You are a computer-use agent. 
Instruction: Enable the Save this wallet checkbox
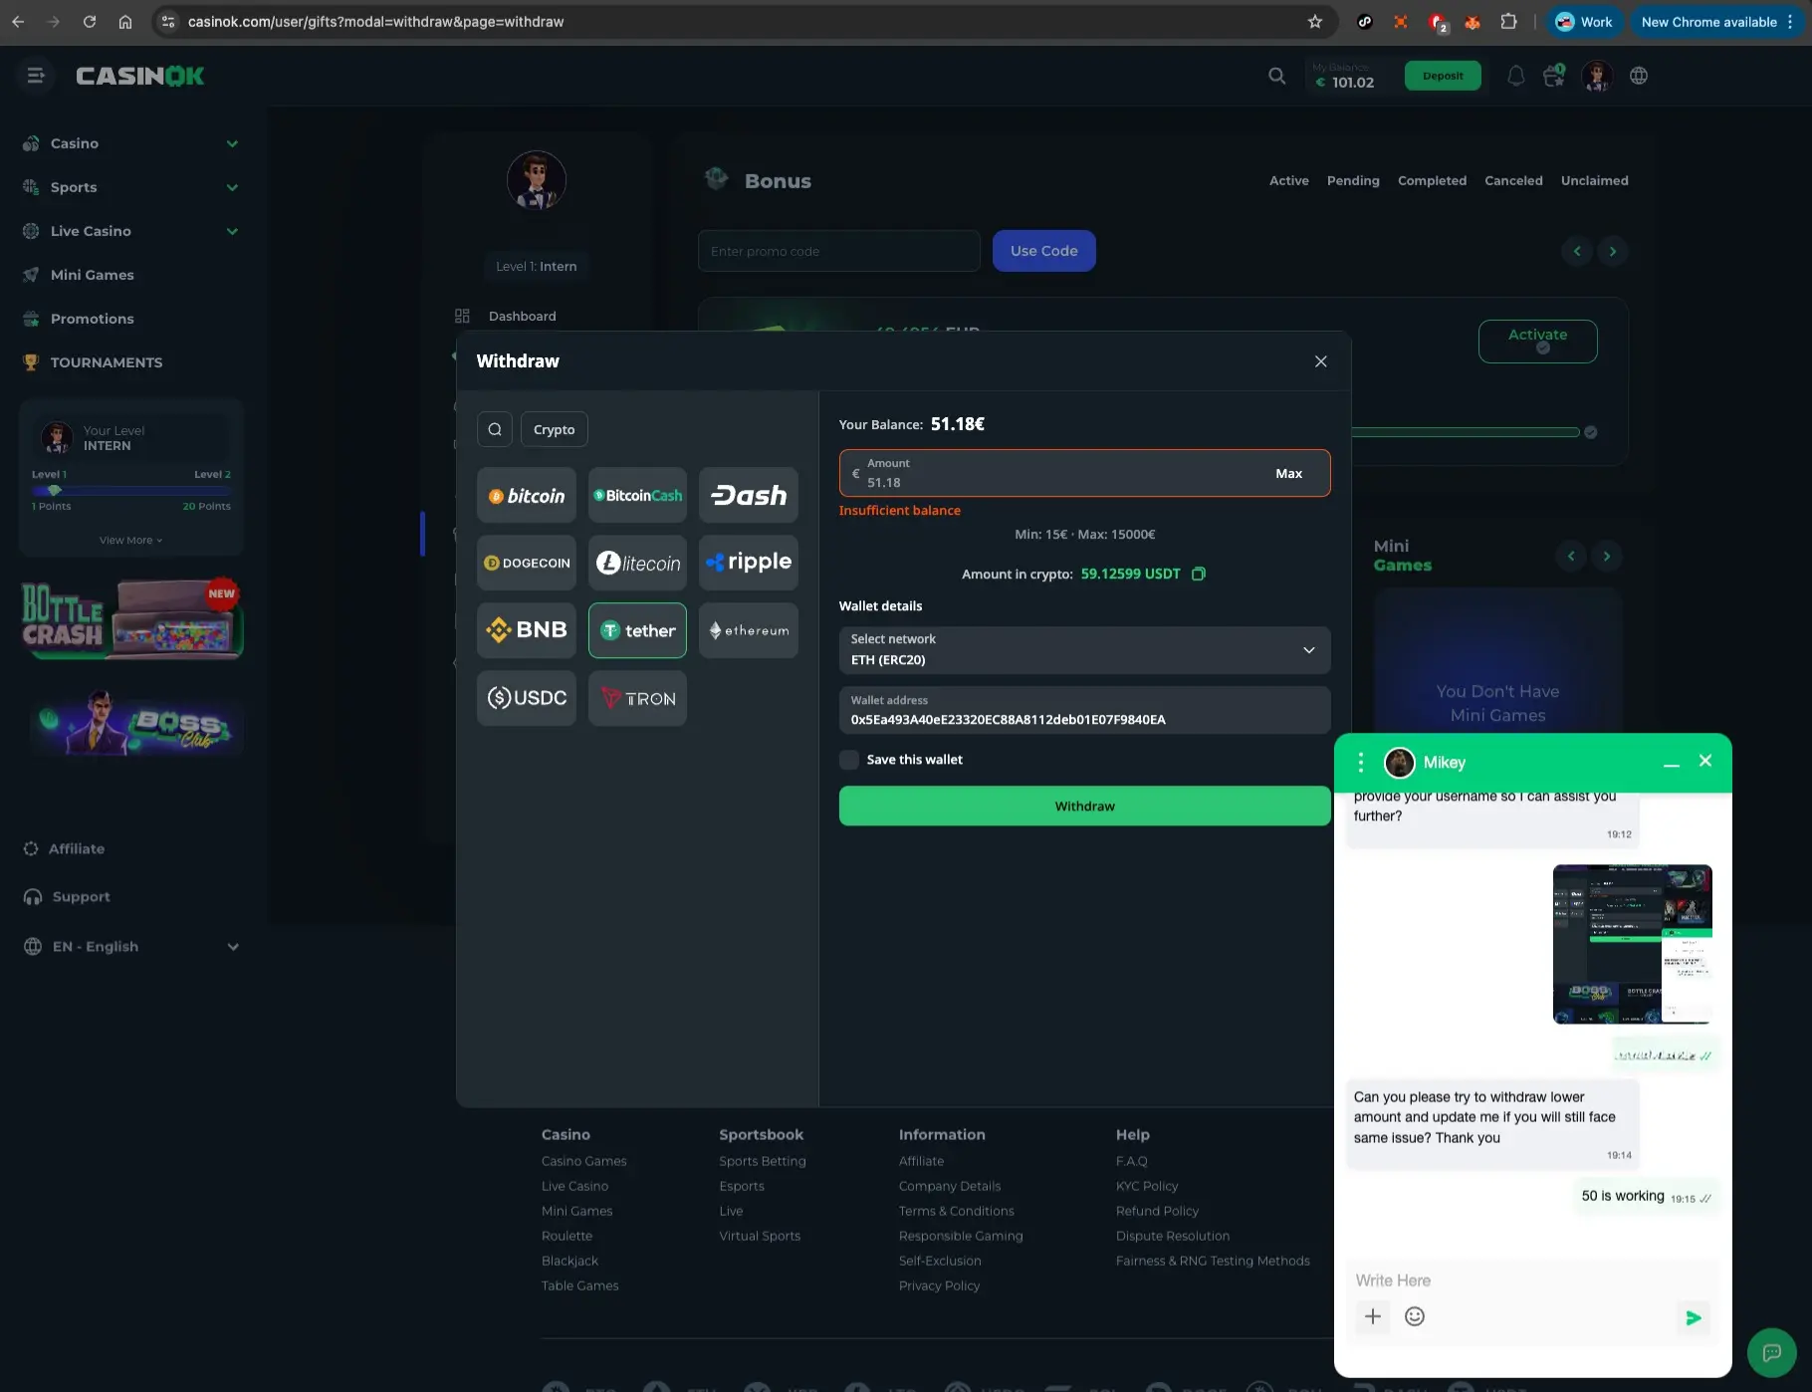click(849, 760)
